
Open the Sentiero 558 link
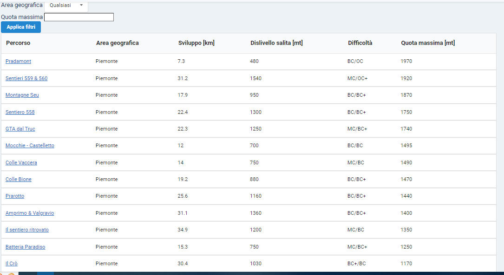tap(20, 112)
